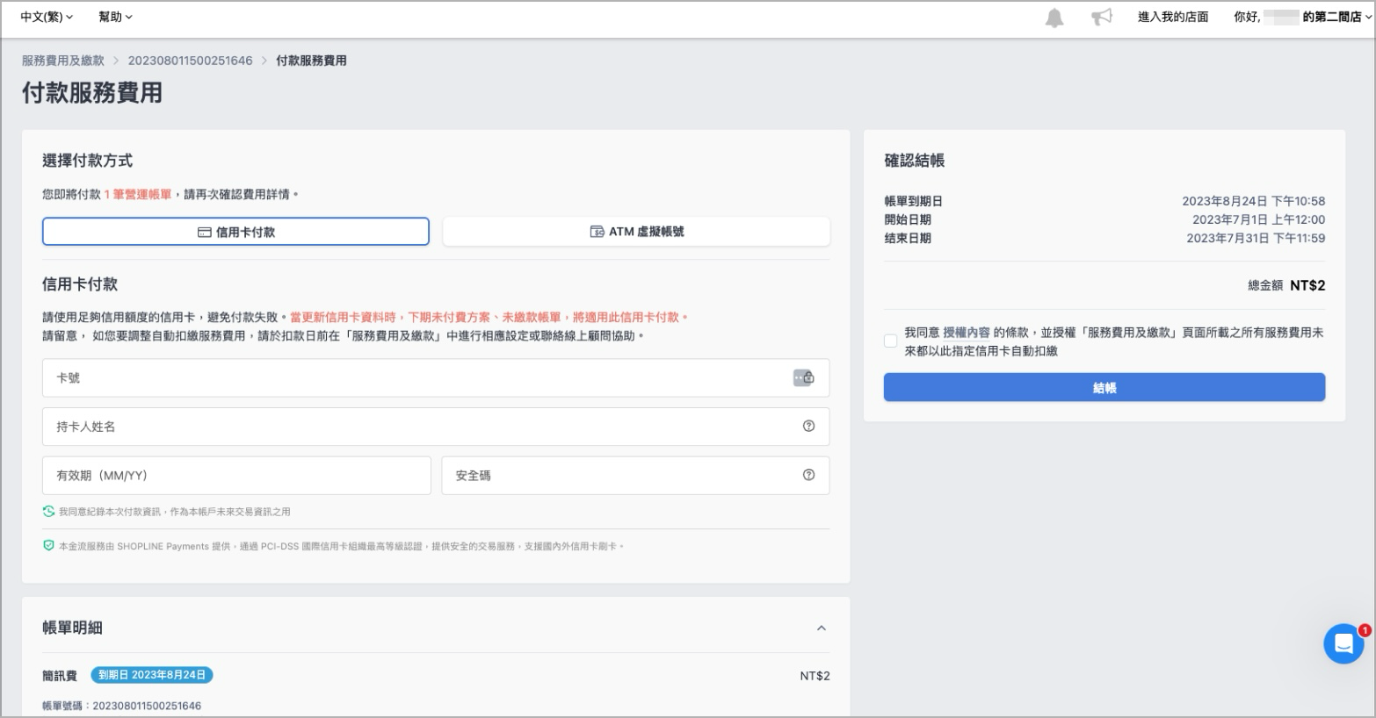Click the 付款服務費用 breadcrumb item
This screenshot has height=718, width=1376.
pyautogui.click(x=311, y=61)
